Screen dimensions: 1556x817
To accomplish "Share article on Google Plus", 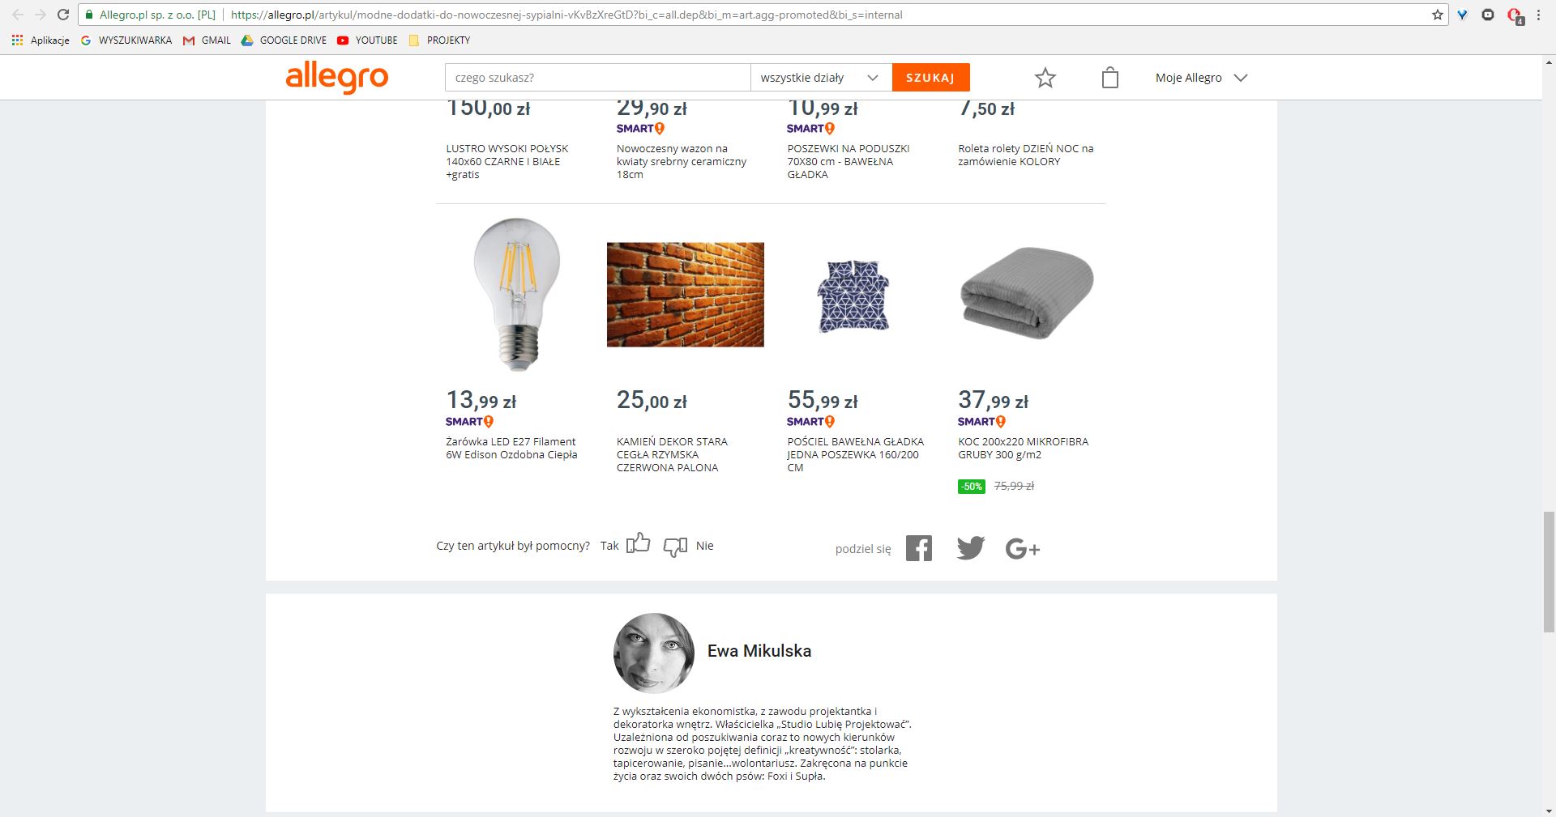I will point(1022,549).
